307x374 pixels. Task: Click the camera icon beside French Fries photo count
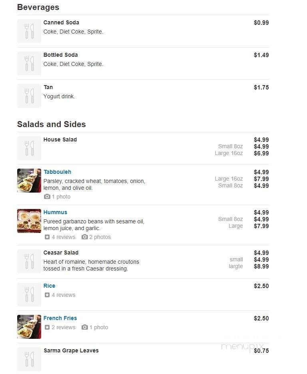coord(84,327)
